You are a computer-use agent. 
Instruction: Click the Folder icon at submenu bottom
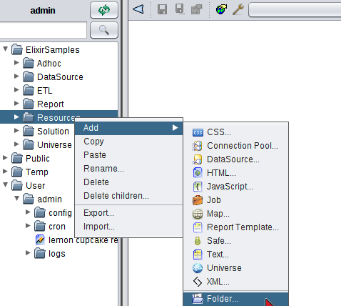pyautogui.click(x=198, y=299)
